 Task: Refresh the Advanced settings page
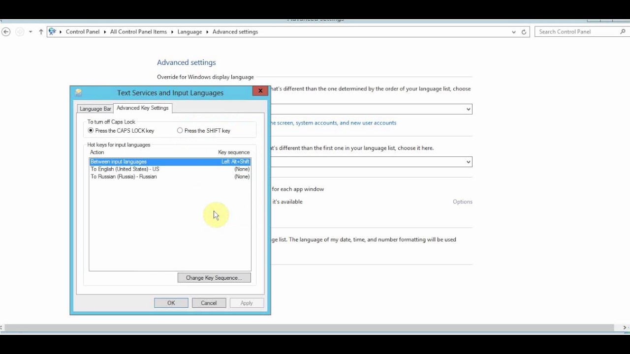pos(524,32)
